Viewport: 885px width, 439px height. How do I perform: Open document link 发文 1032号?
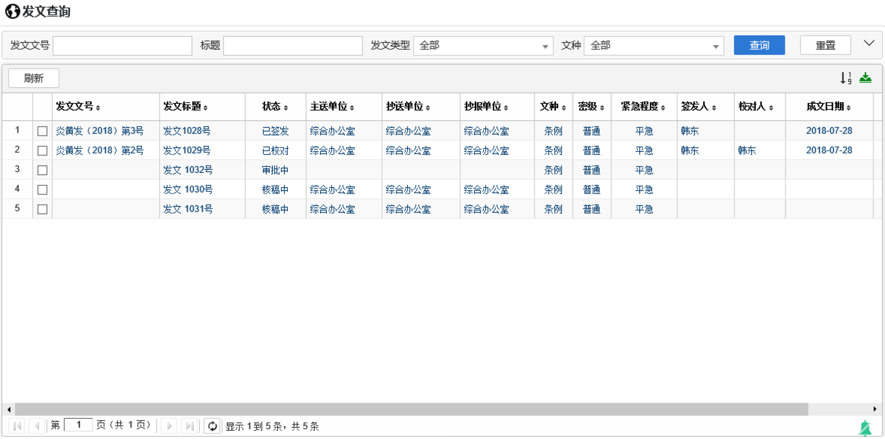click(188, 170)
